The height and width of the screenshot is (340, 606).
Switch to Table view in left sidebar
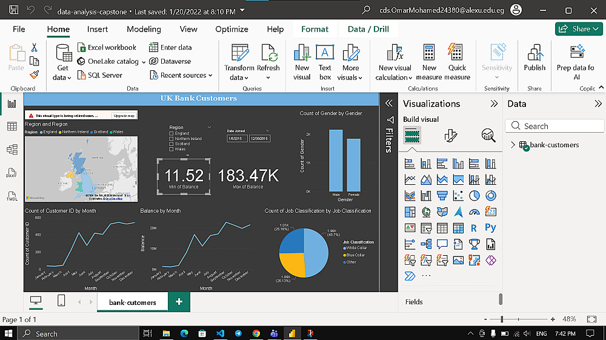(12, 126)
